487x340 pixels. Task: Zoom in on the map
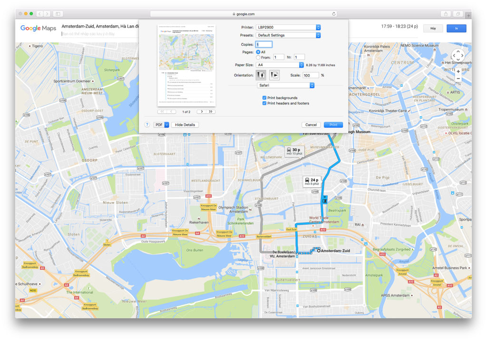[458, 71]
